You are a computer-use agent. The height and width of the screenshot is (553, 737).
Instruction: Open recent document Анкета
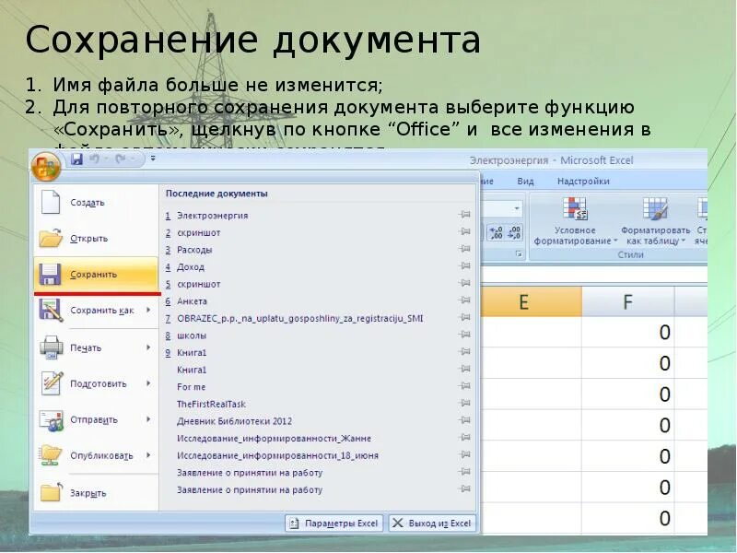318,301
